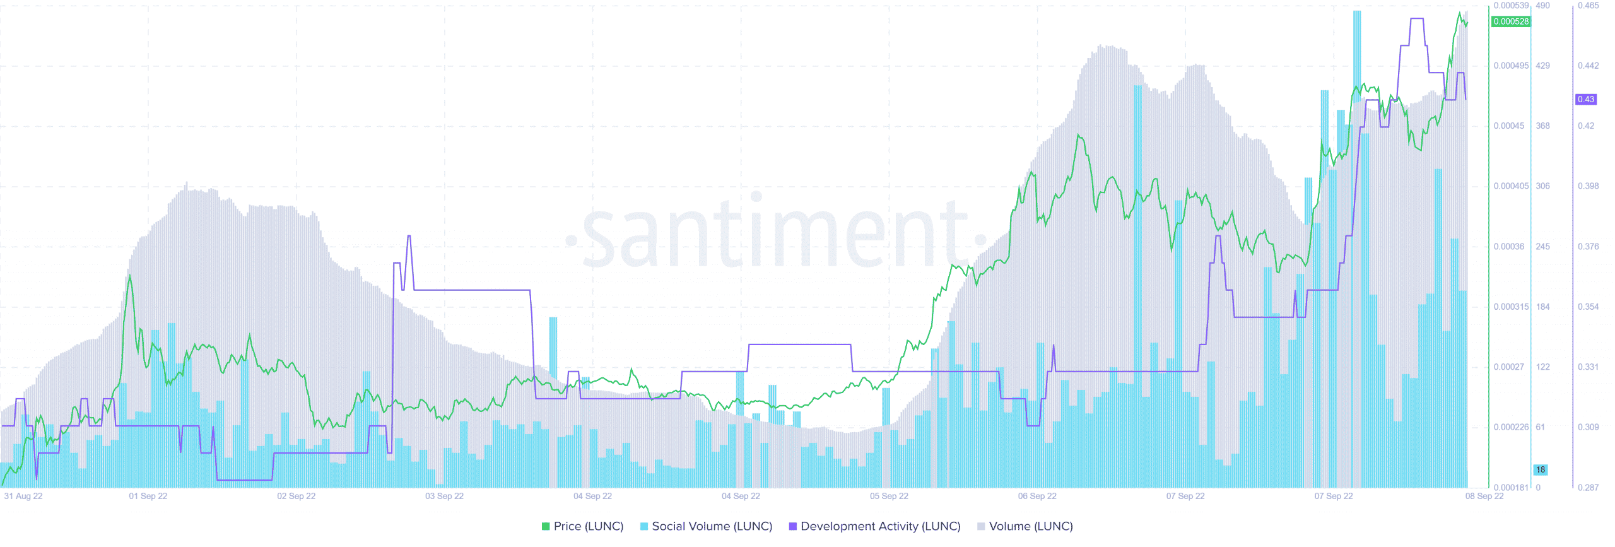The height and width of the screenshot is (547, 1615).
Task: Click the 0.000226 price axis value
Action: [1511, 427]
